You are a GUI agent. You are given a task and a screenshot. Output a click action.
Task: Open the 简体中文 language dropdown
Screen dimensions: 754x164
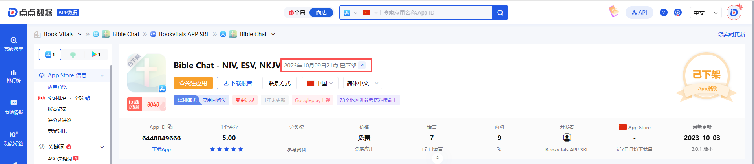click(362, 83)
